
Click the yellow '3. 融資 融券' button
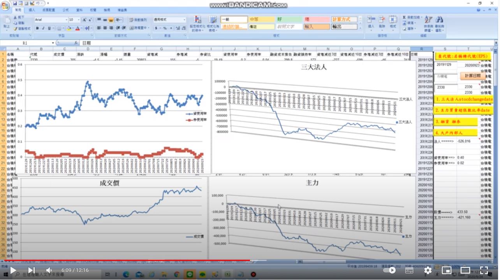[x=456, y=122]
